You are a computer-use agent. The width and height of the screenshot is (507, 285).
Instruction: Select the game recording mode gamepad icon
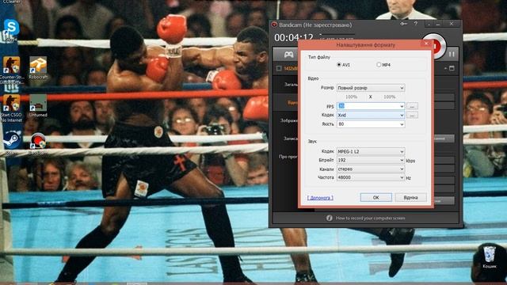(288, 55)
